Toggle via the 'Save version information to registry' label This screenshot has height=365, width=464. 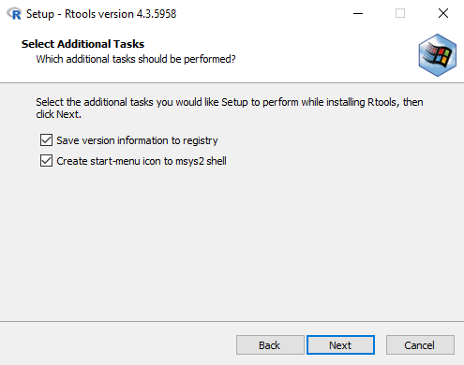pos(137,140)
